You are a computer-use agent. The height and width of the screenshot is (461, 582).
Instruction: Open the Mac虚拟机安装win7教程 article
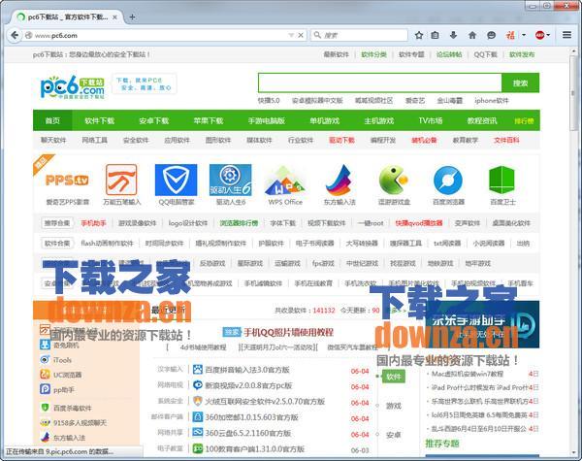pyautogui.click(x=467, y=374)
